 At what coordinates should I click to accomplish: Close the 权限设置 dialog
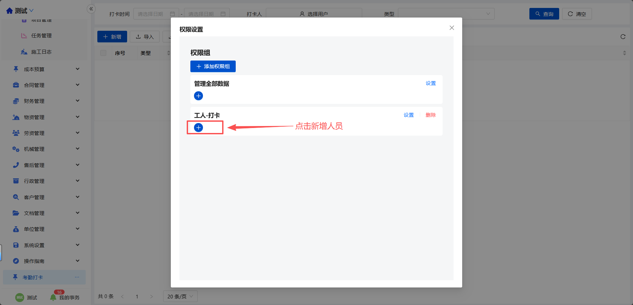click(x=452, y=28)
